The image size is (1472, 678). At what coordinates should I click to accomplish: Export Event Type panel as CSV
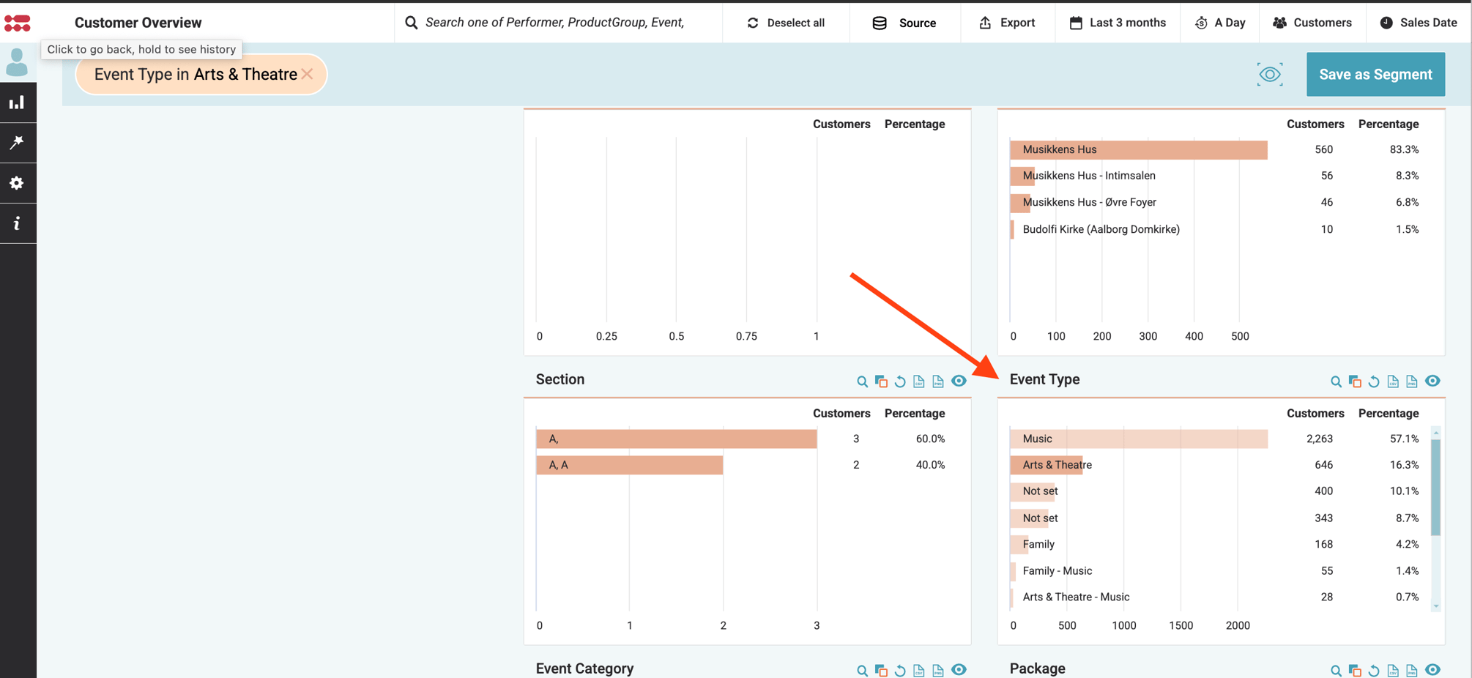[1393, 381]
